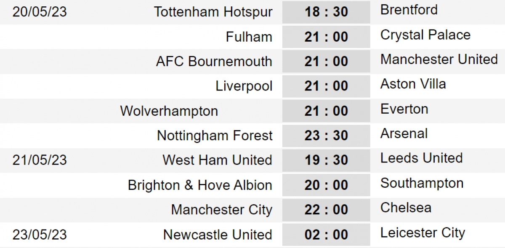Open the Brentford team link
Viewport: 505px width, 248px height.
(x=409, y=10)
